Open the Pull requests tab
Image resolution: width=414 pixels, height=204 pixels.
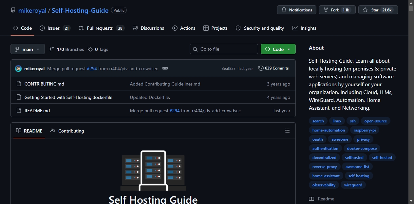[101, 28]
